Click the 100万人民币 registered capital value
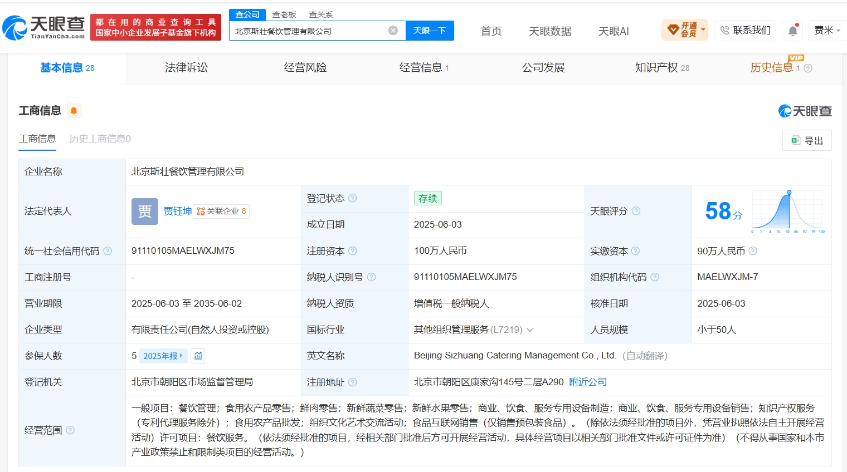The image size is (847, 472). [x=440, y=251]
